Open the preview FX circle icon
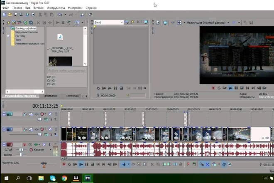This screenshot has width=274, height=183. coord(179,22)
